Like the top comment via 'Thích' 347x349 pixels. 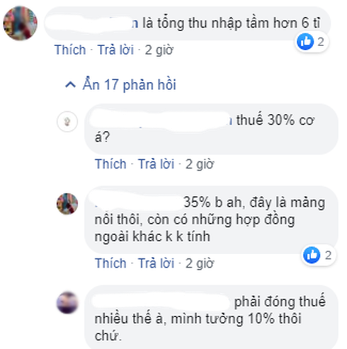click(70, 50)
